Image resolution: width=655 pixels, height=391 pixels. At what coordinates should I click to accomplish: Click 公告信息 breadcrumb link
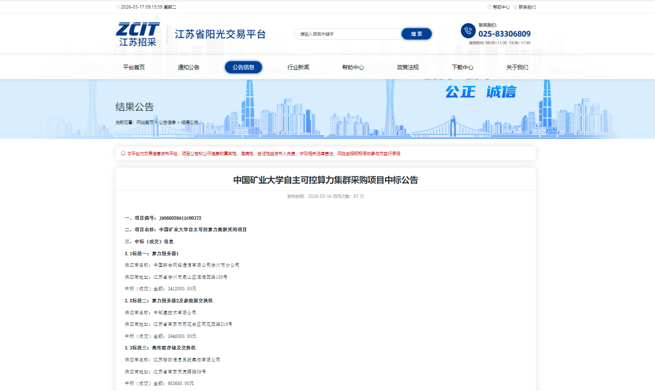167,122
